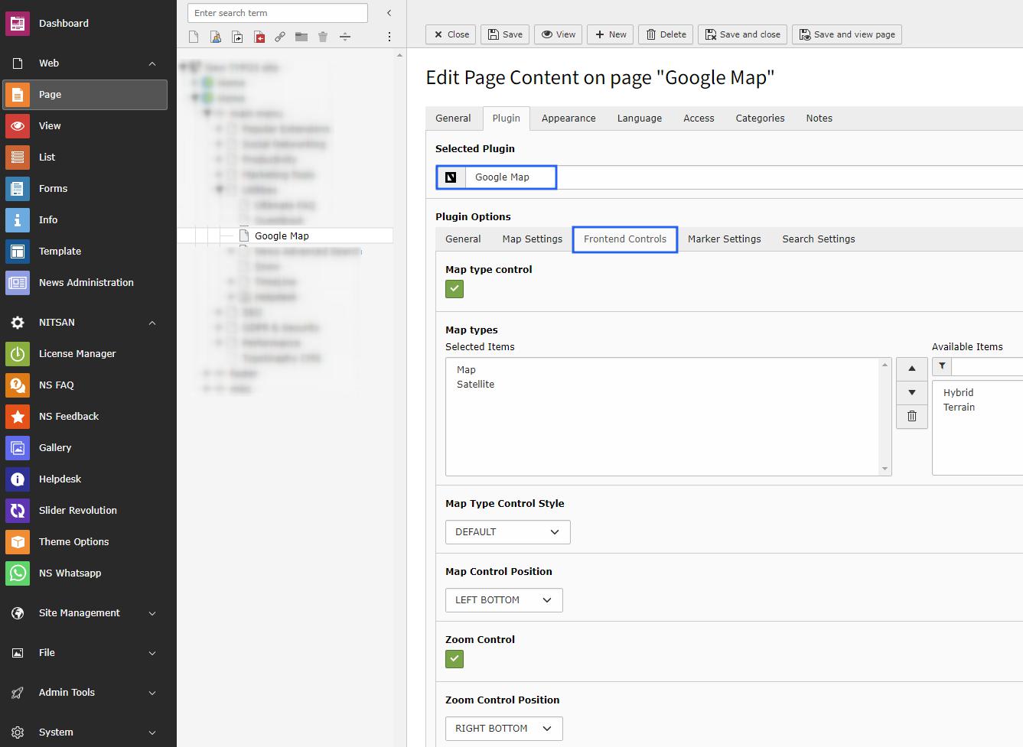The image size is (1023, 747).
Task: Click the red mount point page icon
Action: click(x=259, y=37)
